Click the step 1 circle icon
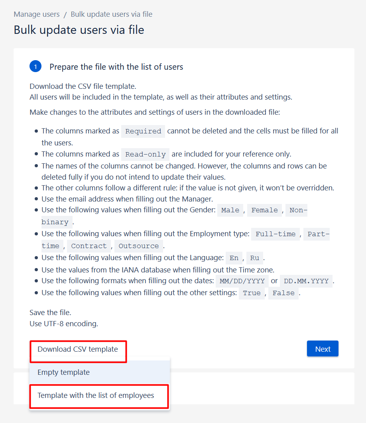Image resolution: width=366 pixels, height=423 pixels. [x=35, y=67]
